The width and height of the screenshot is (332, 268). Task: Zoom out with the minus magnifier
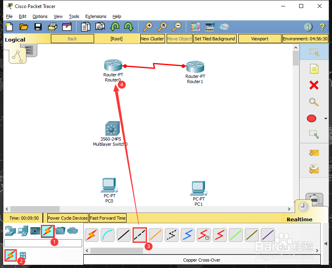click(x=176, y=27)
